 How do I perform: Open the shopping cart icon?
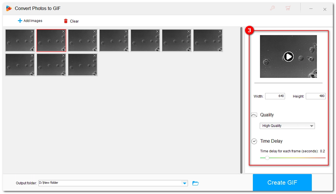[x=288, y=8]
